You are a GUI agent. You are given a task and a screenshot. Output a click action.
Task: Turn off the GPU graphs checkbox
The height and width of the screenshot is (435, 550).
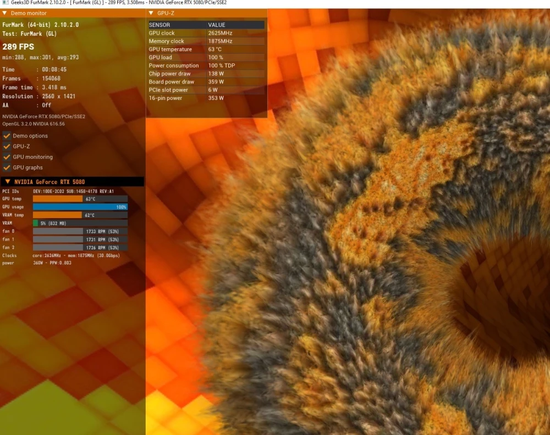point(7,167)
